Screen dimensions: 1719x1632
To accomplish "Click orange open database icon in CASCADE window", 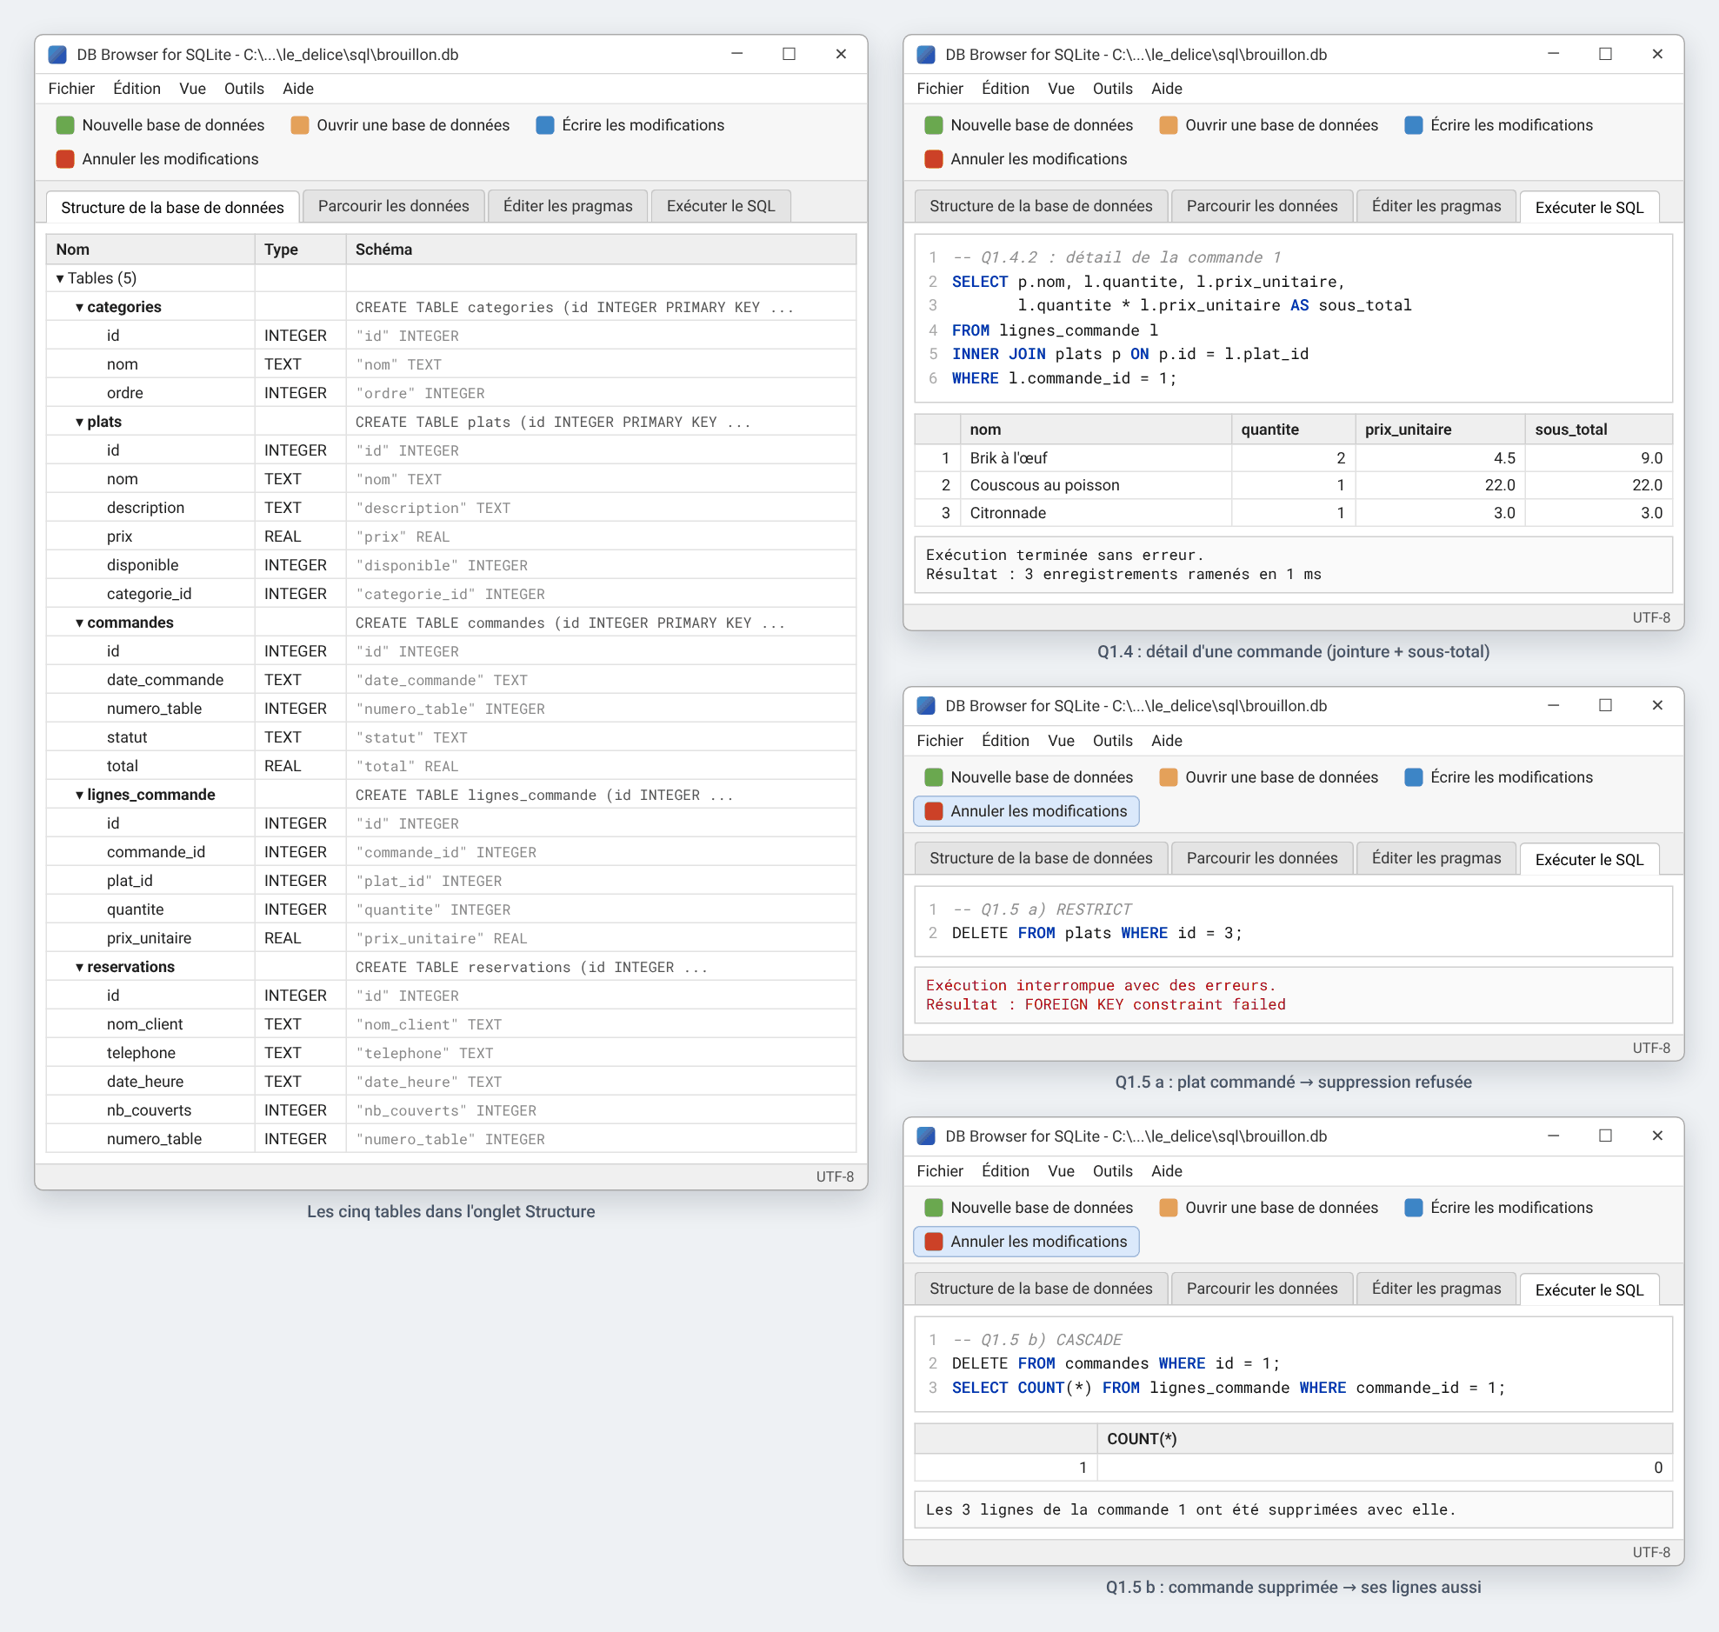I will tap(1169, 1208).
